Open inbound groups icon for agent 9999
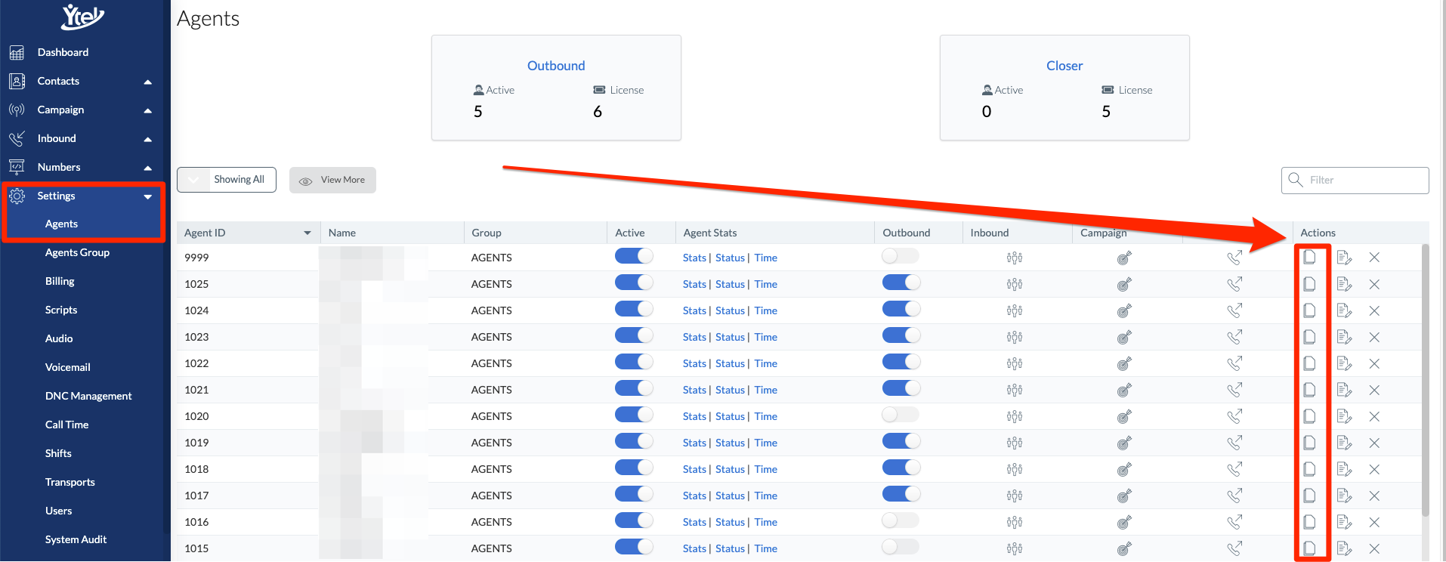Viewport: 1446px width, 562px height. click(x=1015, y=258)
